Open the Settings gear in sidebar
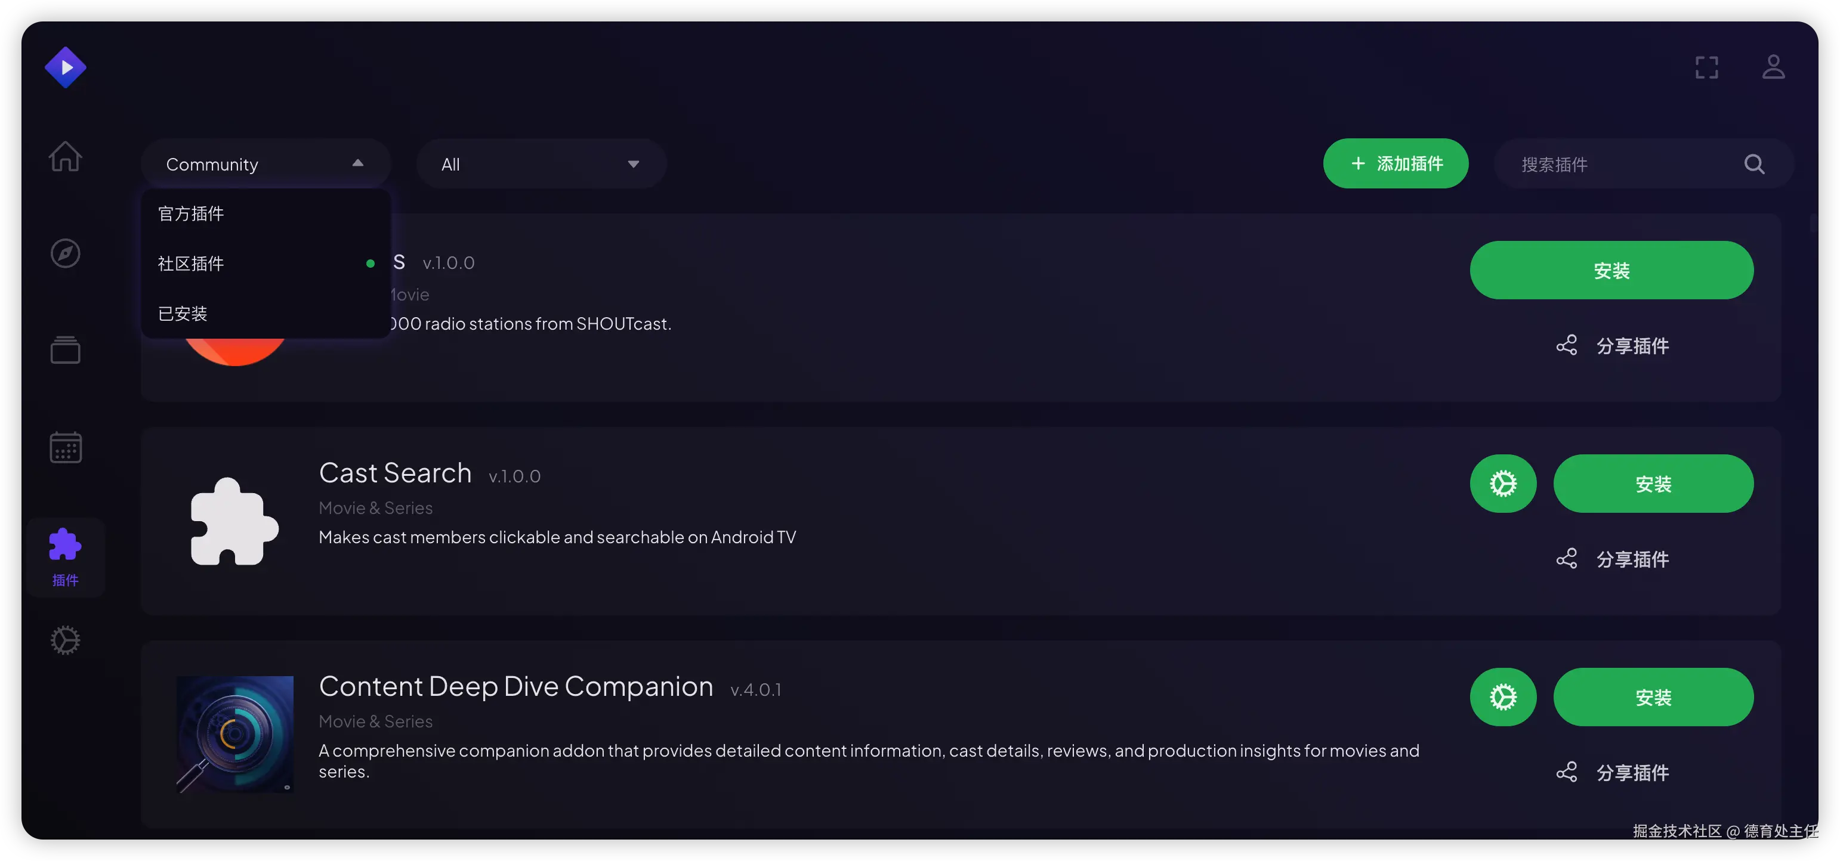 65,640
